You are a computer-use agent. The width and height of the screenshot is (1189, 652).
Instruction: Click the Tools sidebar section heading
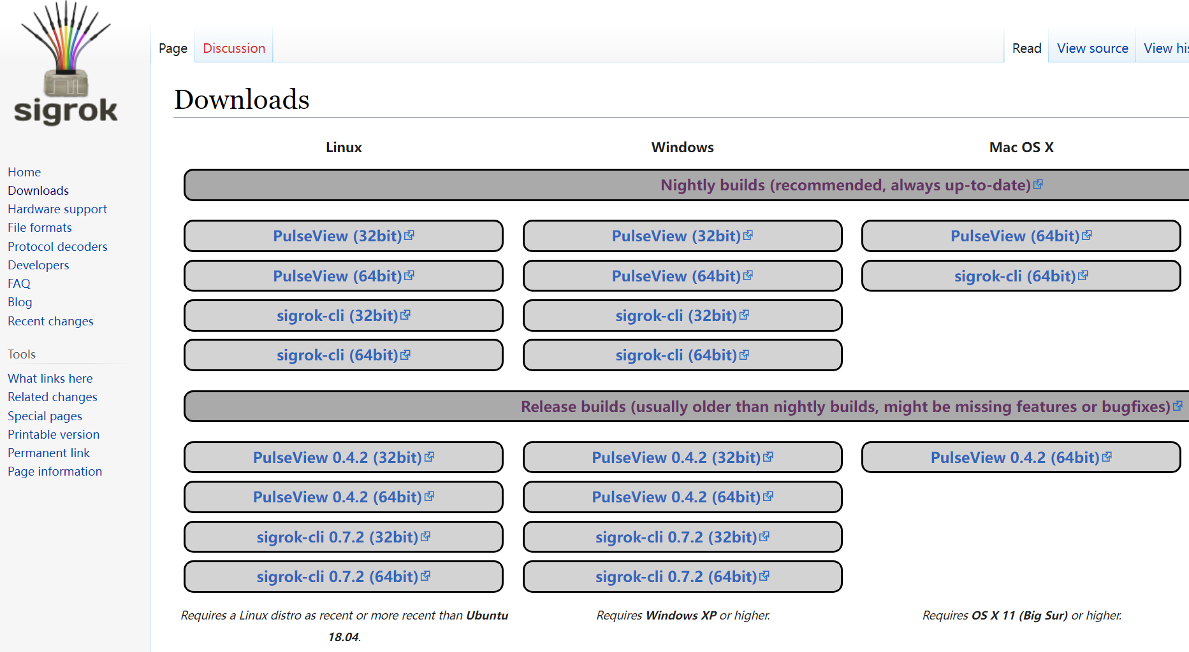click(x=22, y=354)
